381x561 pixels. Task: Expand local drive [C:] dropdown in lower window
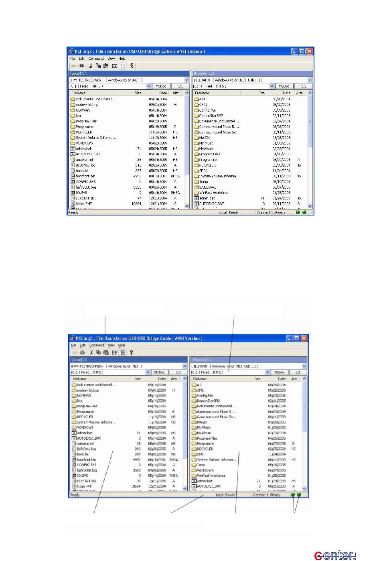(x=148, y=372)
